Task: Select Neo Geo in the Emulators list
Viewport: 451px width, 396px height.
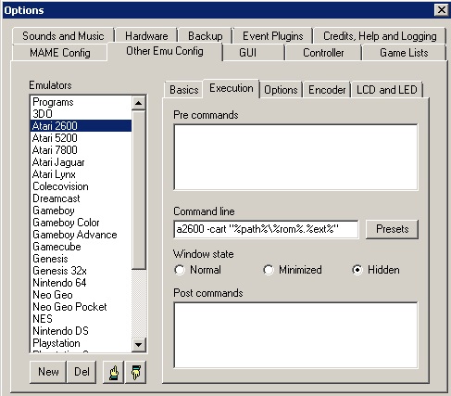Action: coord(81,295)
